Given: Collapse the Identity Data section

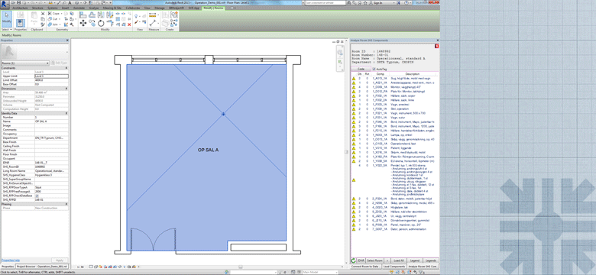Looking at the screenshot, I should point(66,113).
